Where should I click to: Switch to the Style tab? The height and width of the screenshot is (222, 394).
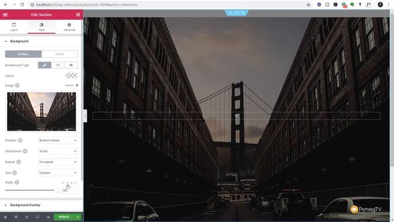click(41, 27)
